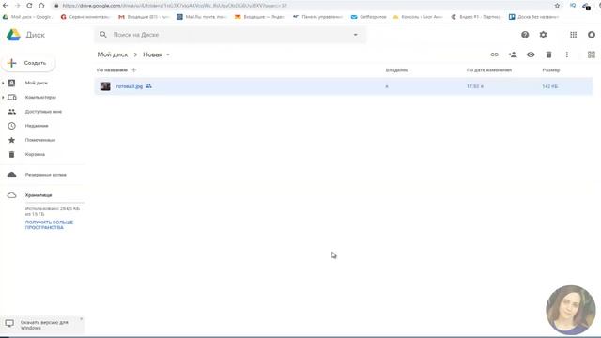Image resolution: width=601 pixels, height=338 pixels.
Task: Click the browser back arrow
Action: [x=6, y=6]
